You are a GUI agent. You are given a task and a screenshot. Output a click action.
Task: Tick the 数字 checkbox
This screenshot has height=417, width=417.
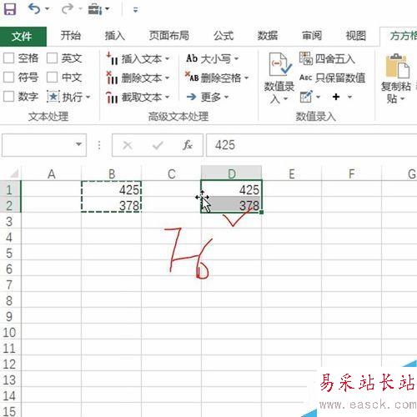(8, 97)
